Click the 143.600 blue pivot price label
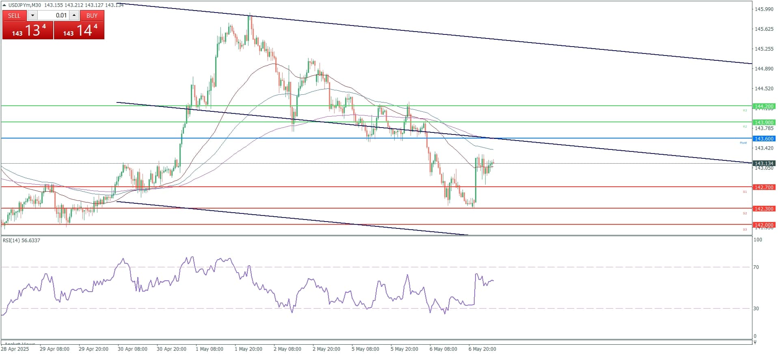The image size is (778, 354). pyautogui.click(x=764, y=139)
